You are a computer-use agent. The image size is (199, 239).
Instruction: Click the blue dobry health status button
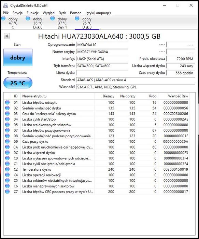18,58
